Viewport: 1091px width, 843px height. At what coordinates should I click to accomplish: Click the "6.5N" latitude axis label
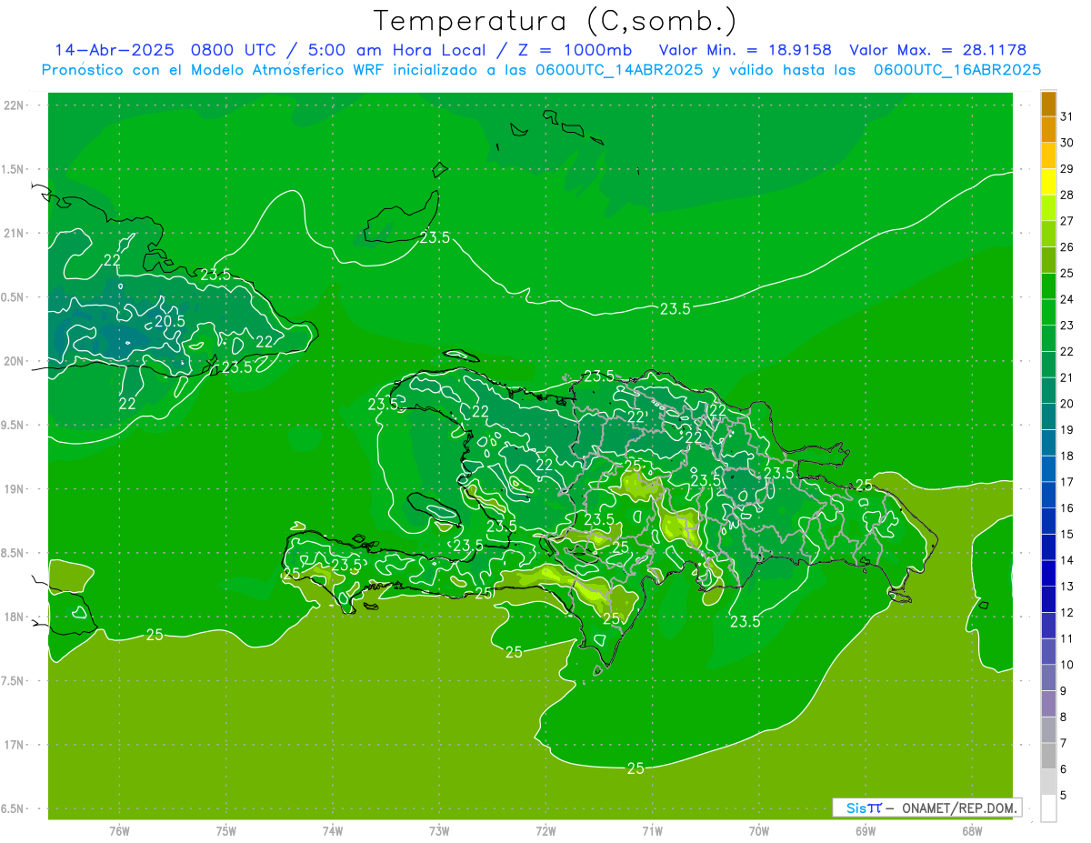tap(13, 808)
